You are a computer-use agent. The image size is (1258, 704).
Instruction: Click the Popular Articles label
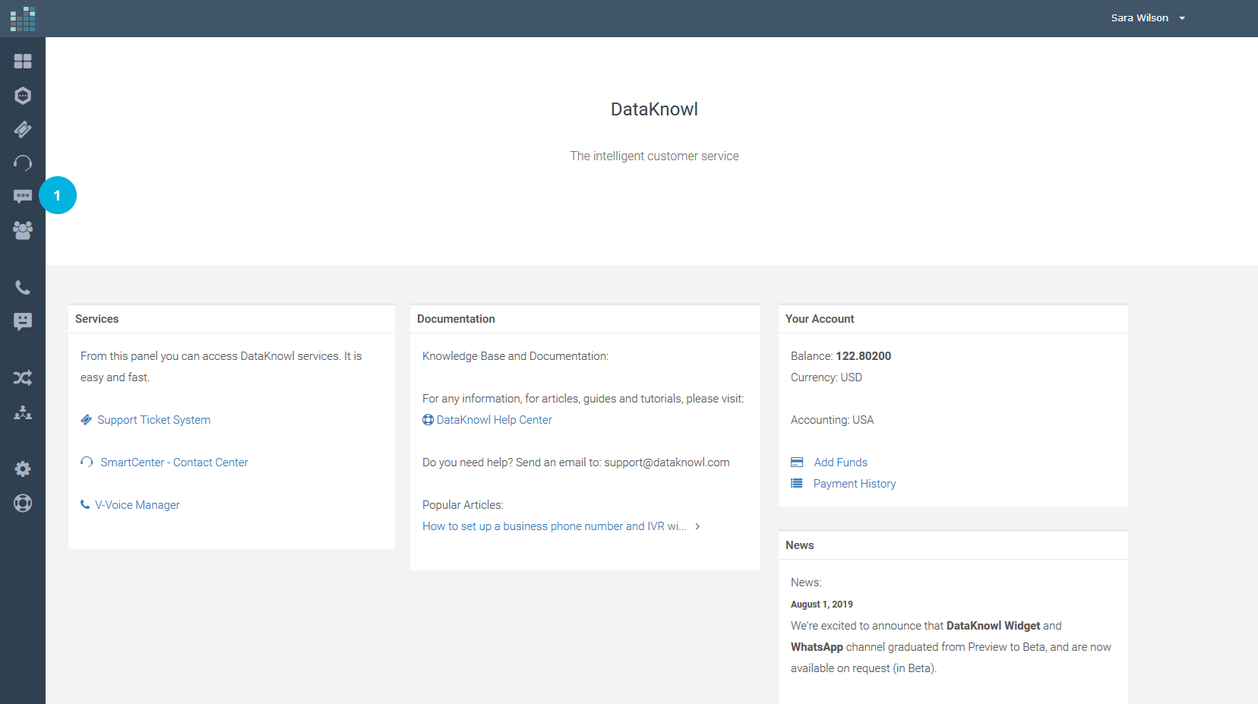pyautogui.click(x=463, y=505)
